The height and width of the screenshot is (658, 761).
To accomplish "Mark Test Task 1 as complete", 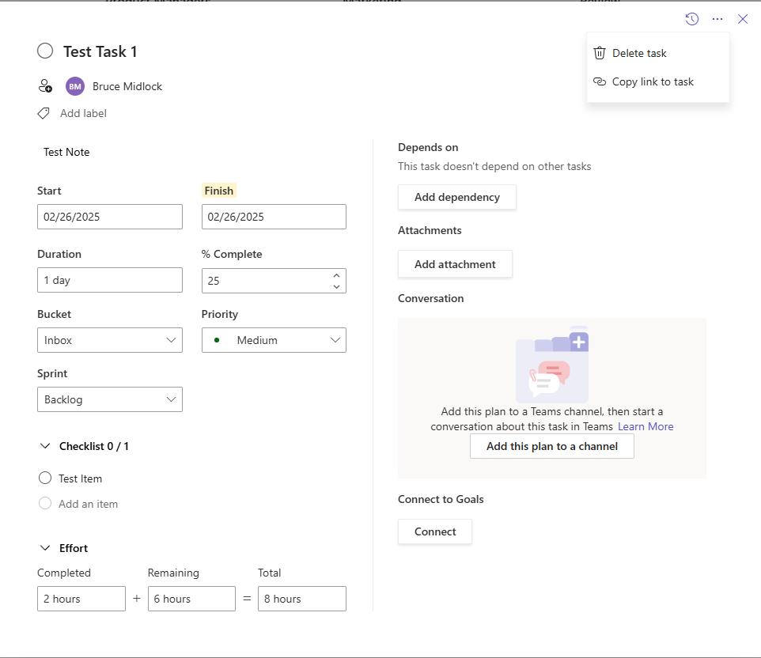I will click(x=45, y=51).
